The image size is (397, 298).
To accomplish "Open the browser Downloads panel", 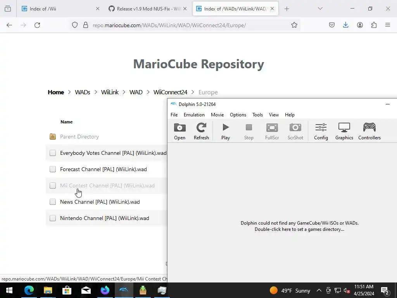I will pos(345,25).
